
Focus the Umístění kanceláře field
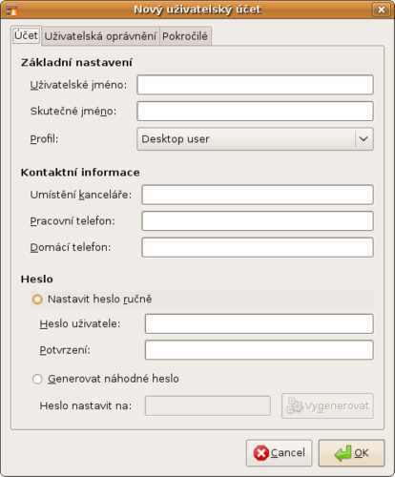click(x=258, y=195)
